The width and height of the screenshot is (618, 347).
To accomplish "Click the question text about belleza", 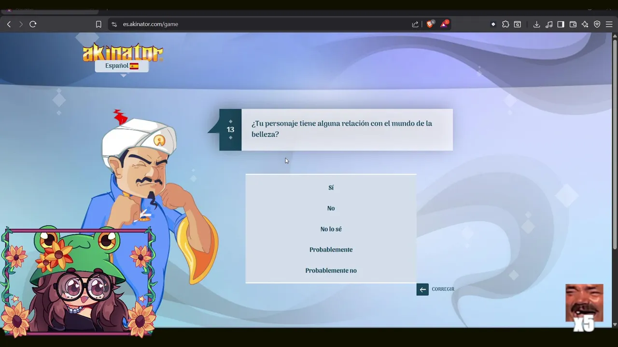I will click(342, 129).
